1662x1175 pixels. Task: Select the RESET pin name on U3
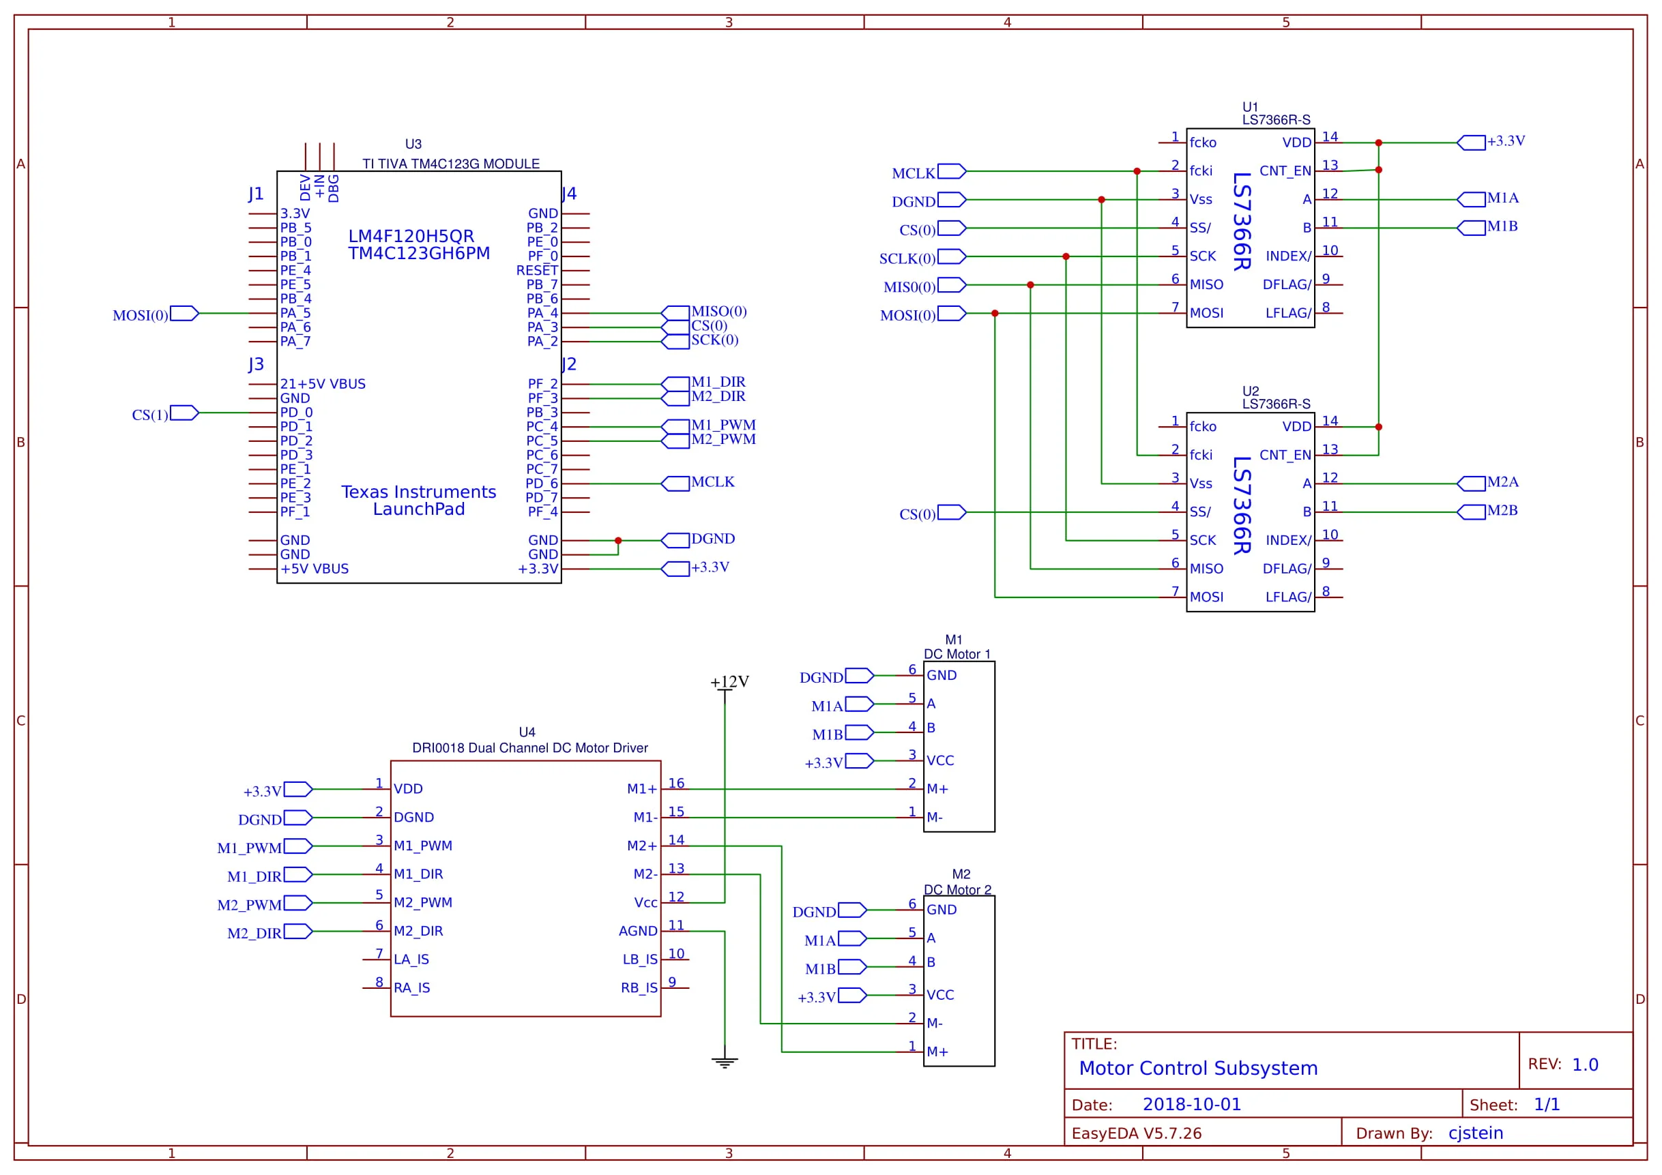537,271
